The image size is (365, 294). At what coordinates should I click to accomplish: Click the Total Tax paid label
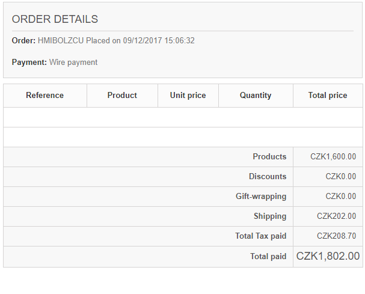[260, 236]
